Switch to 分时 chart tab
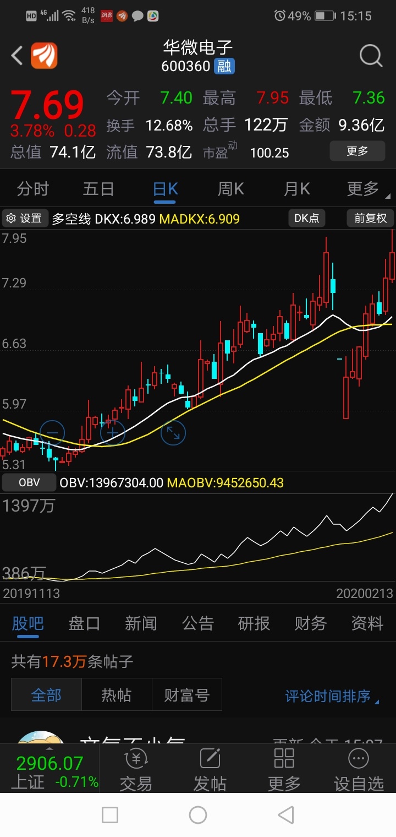 [x=33, y=189]
